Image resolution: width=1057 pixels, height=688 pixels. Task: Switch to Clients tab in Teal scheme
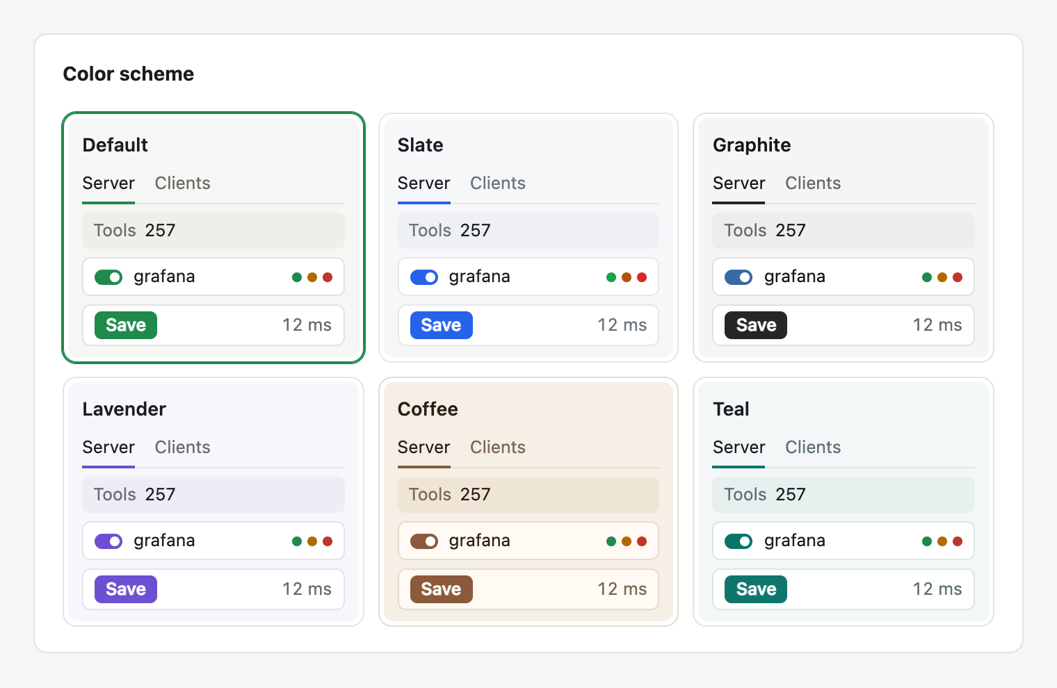click(813, 448)
